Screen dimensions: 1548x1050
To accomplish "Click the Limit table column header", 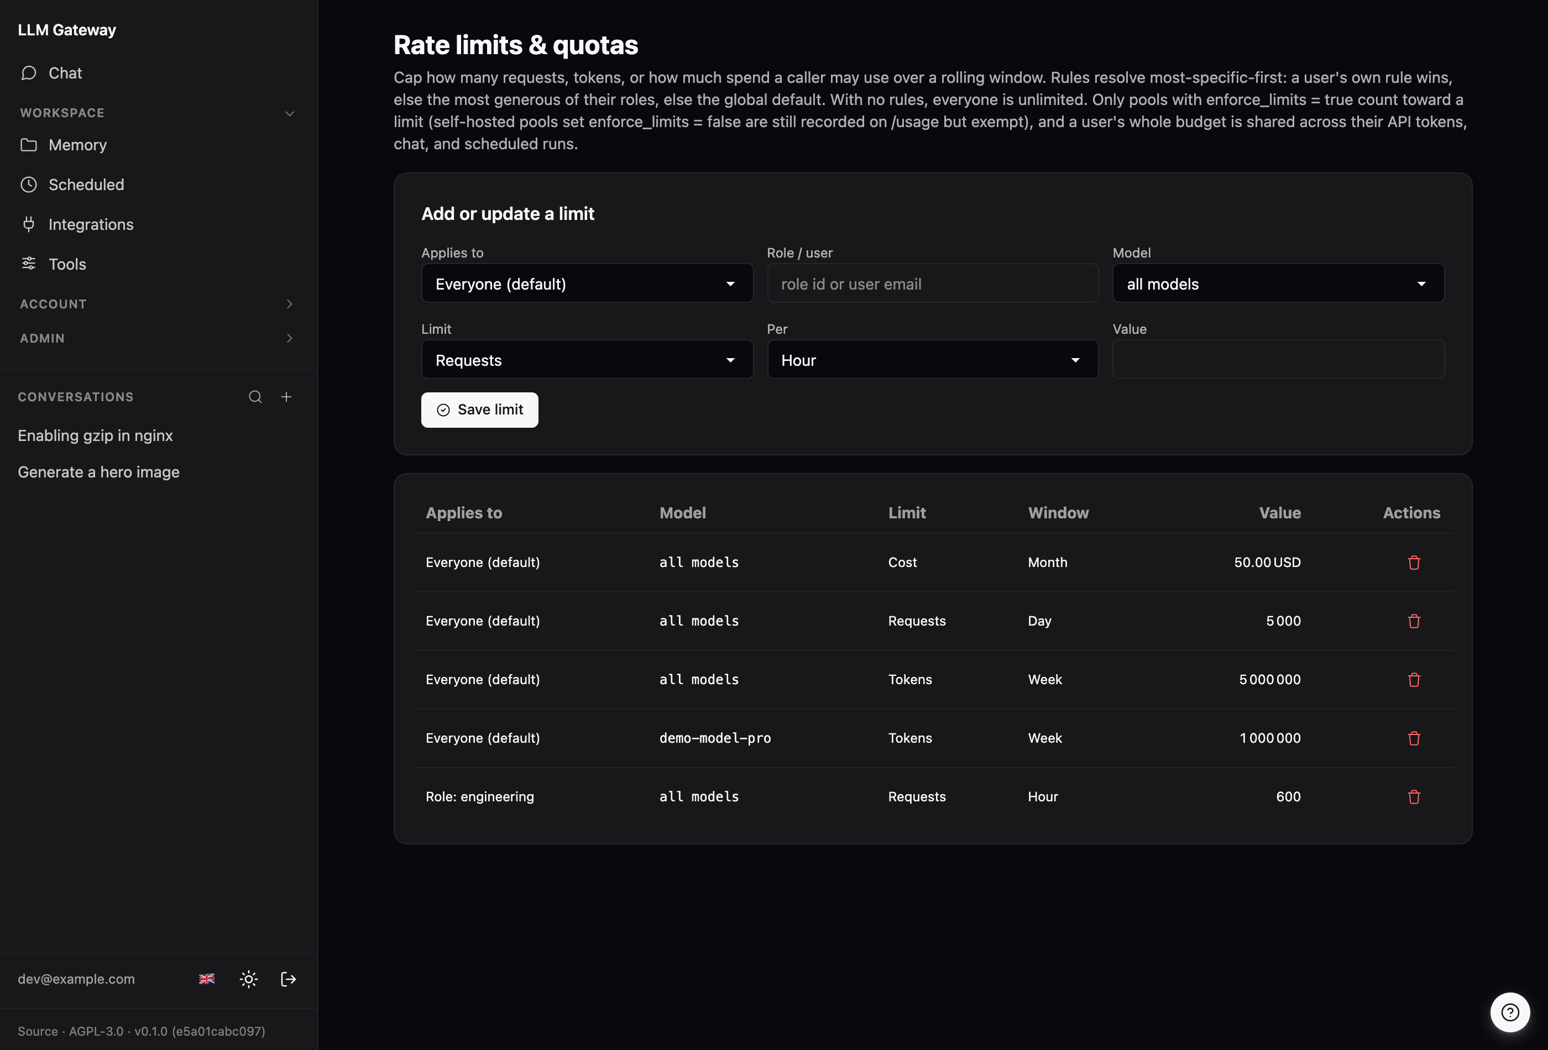I will 907,513.
